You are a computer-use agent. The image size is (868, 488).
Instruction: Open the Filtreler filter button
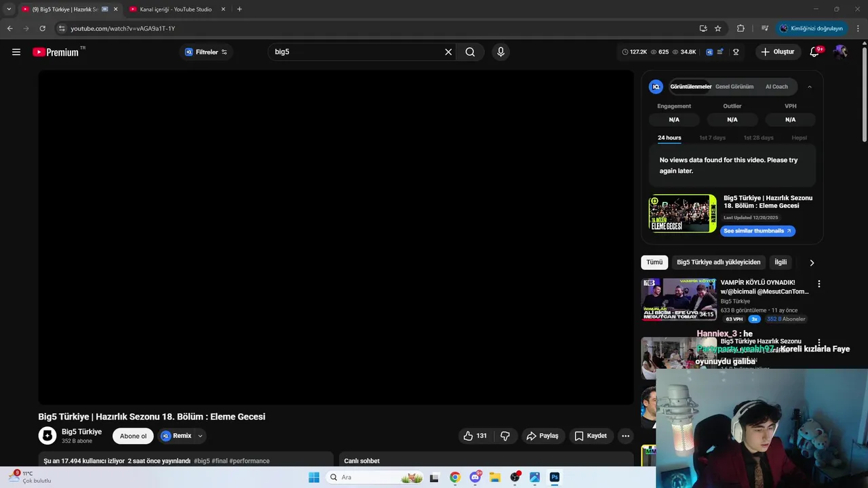[206, 52]
